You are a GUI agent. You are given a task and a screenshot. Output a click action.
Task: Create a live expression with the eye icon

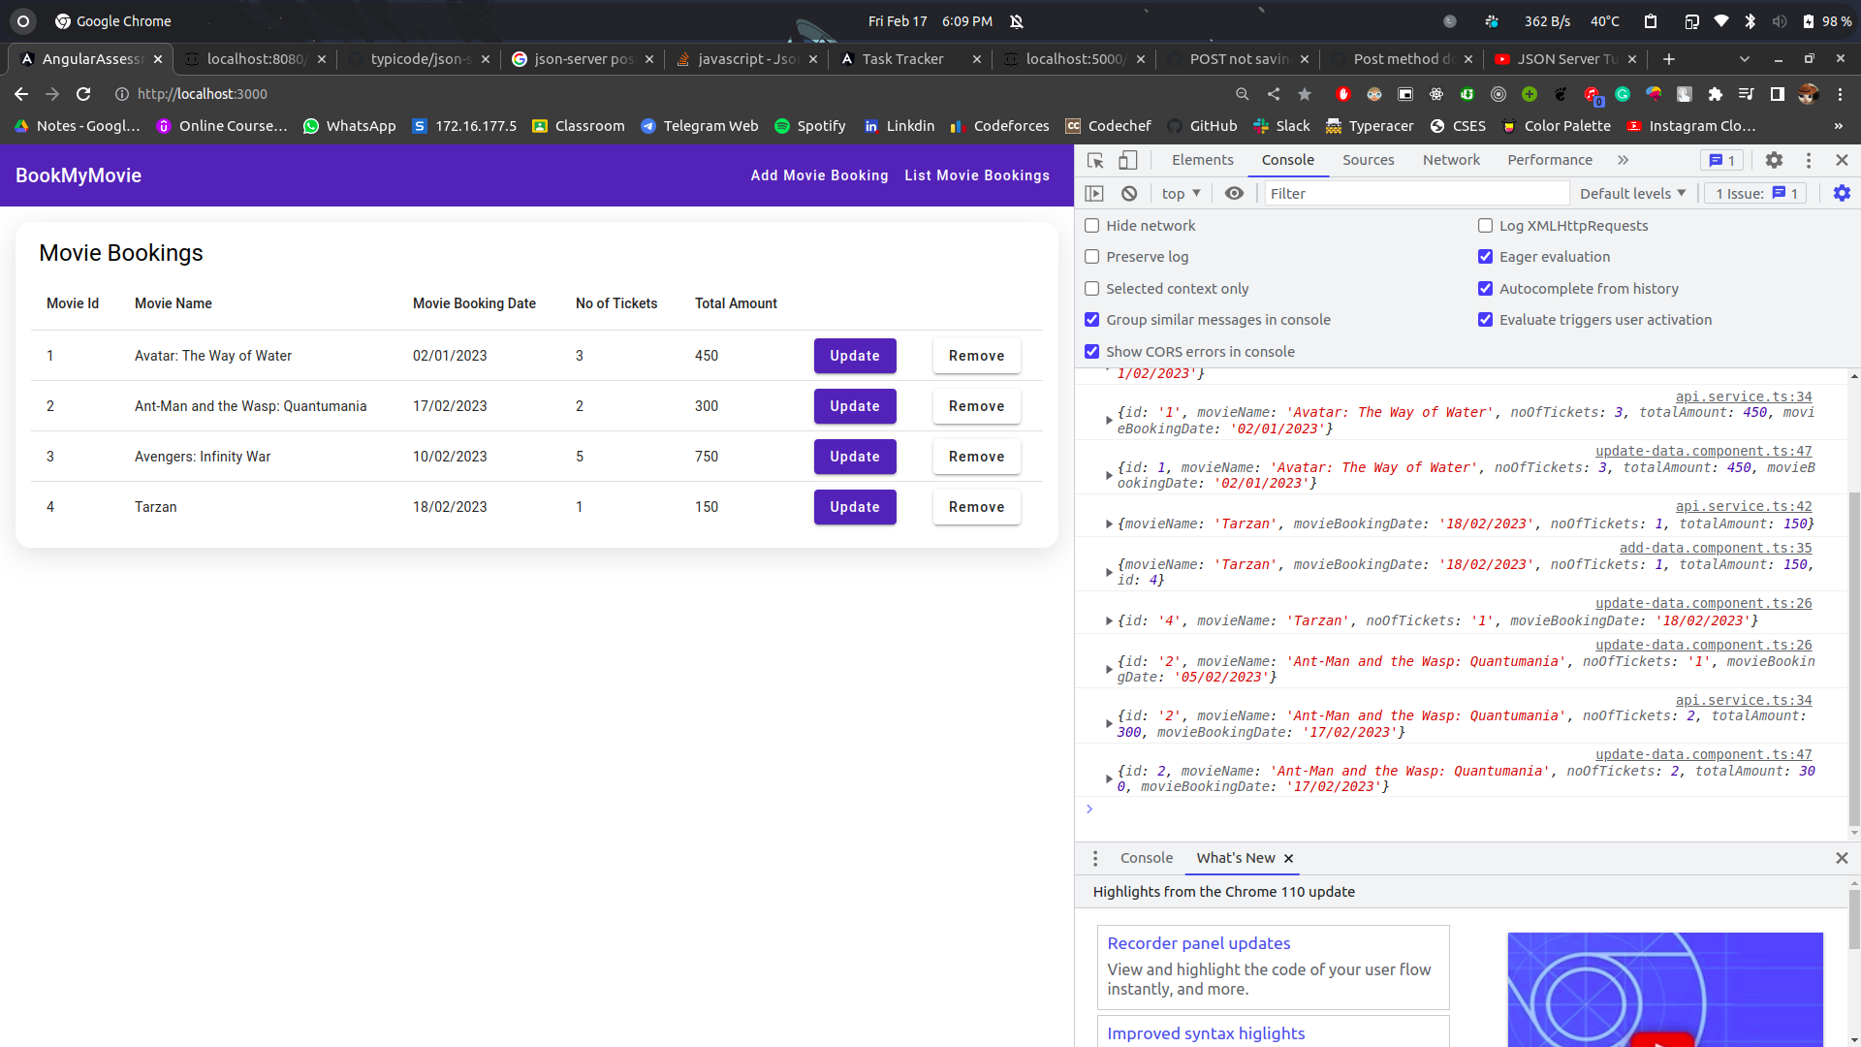click(1233, 193)
